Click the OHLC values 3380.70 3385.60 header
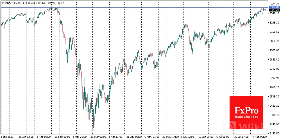This screenshot has width=281, height=140. point(34,3)
